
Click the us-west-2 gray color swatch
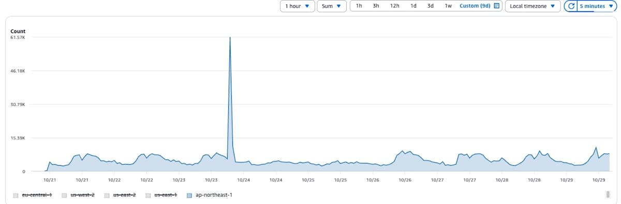coord(64,195)
